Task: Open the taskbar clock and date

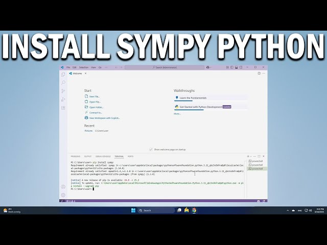Action: click(319, 210)
